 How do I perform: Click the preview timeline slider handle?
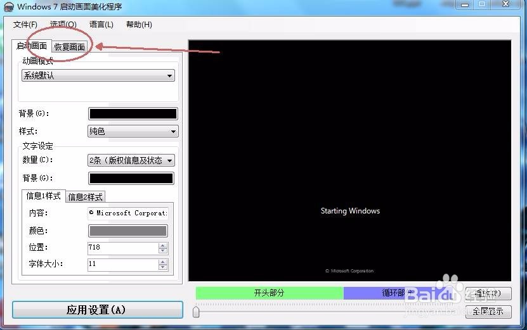tap(197, 312)
